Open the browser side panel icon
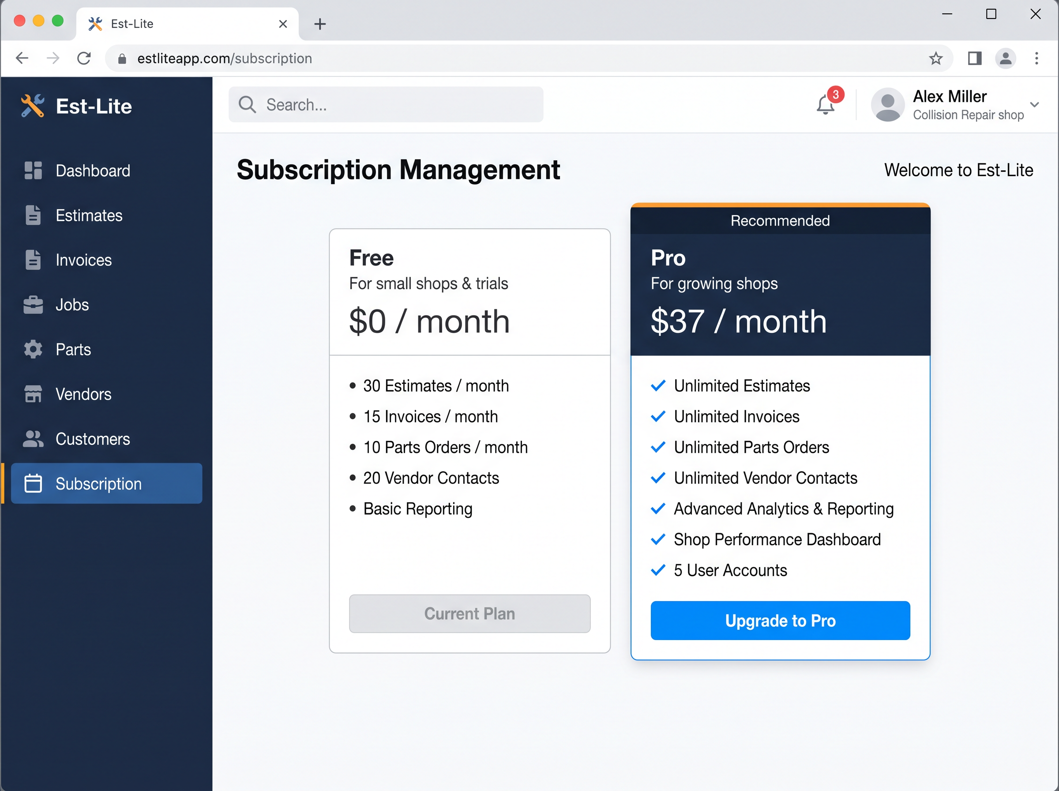Image resolution: width=1059 pixels, height=791 pixels. point(975,58)
